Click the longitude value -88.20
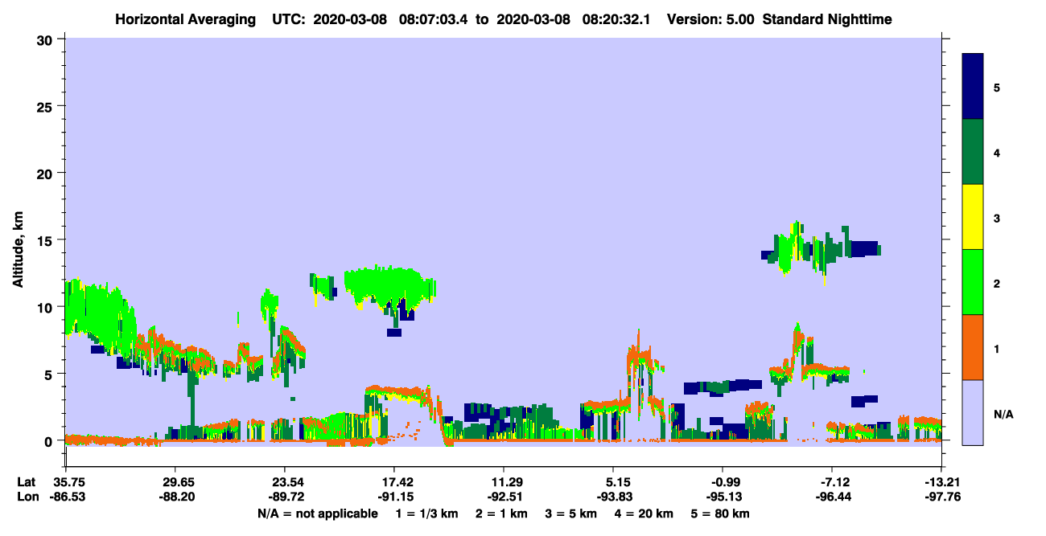This screenshot has width=1046, height=536. 175,497
